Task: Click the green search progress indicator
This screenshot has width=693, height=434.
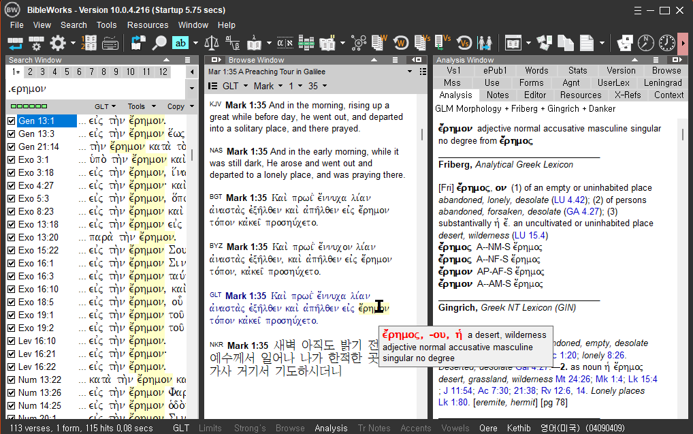Action: [x=29, y=106]
